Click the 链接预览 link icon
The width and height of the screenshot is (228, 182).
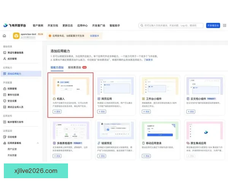99,143
